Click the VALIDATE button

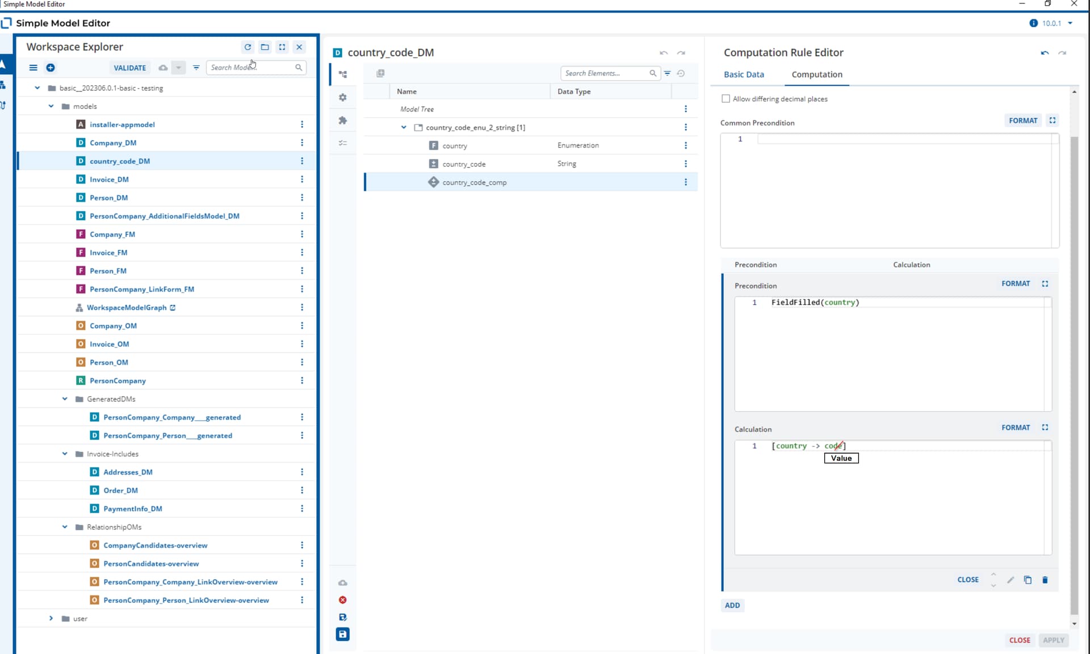(x=130, y=68)
